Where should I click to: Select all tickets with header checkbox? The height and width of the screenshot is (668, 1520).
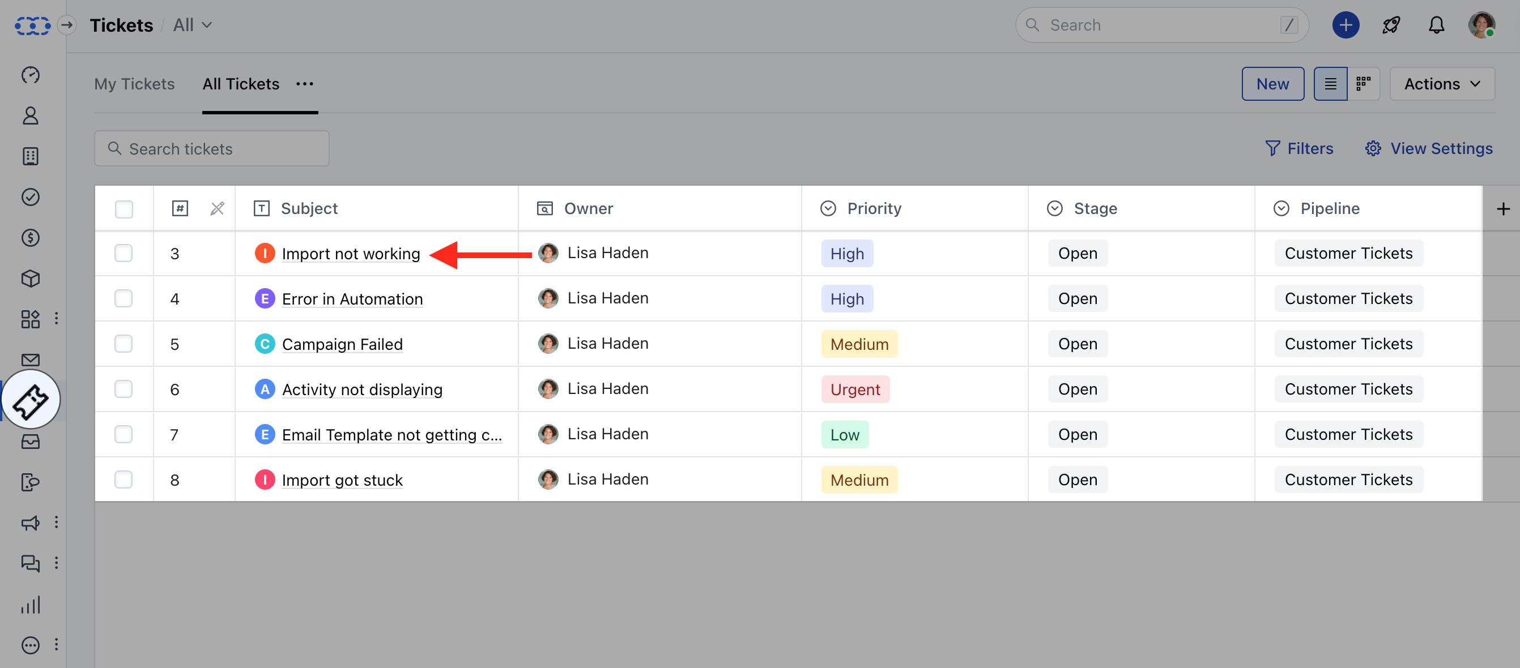click(124, 209)
